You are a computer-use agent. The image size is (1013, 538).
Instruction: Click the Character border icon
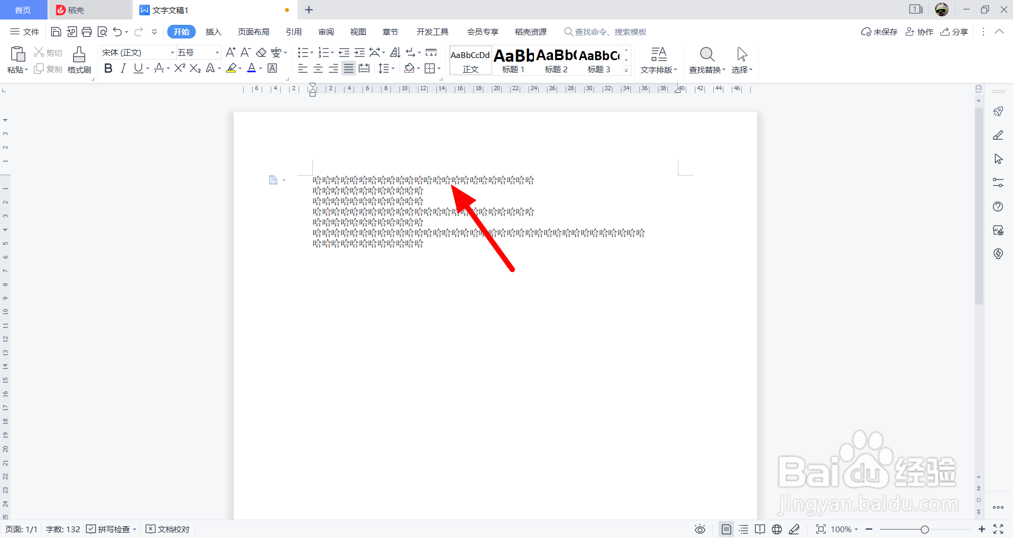(272, 68)
